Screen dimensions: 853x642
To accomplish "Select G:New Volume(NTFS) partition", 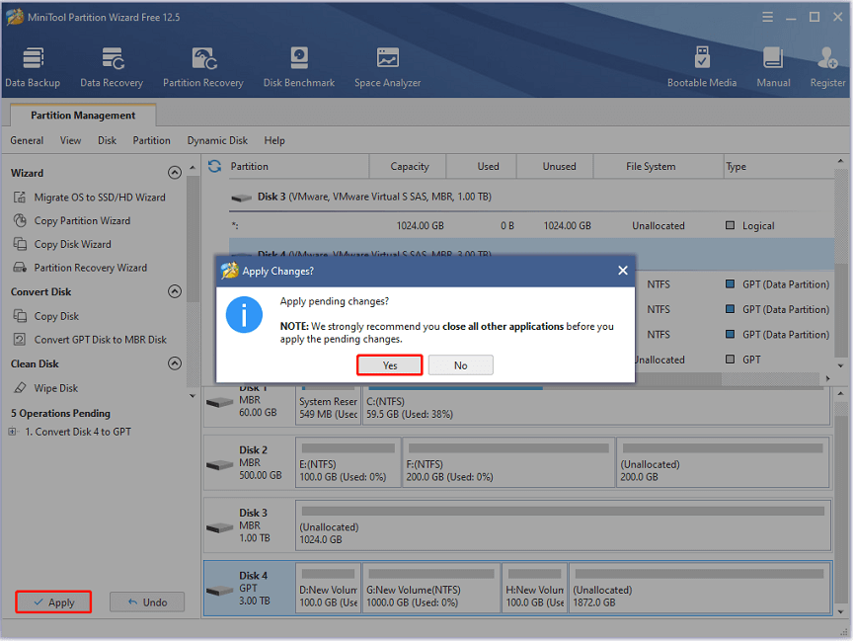I will point(430,588).
